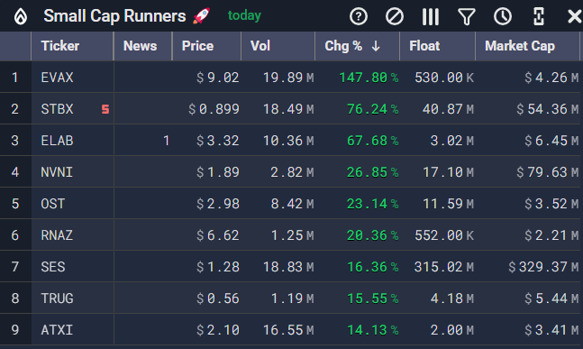The height and width of the screenshot is (349, 583).
Task: Click ELAB change 67.68%
Action: tap(372, 141)
